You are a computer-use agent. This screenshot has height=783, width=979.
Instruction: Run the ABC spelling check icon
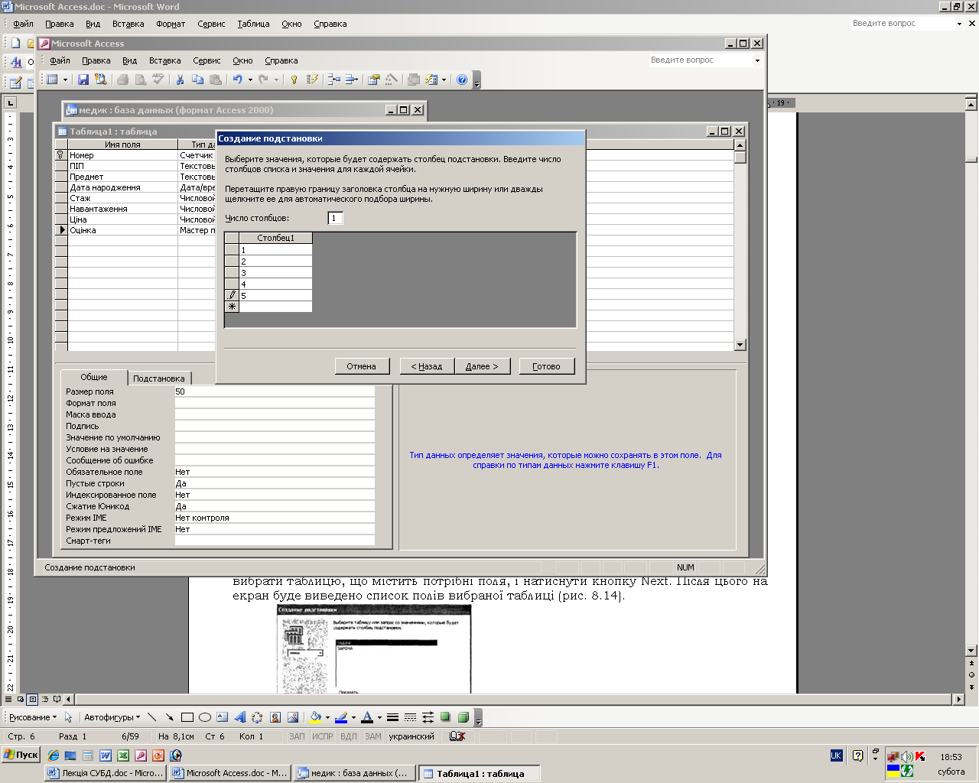coord(158,80)
